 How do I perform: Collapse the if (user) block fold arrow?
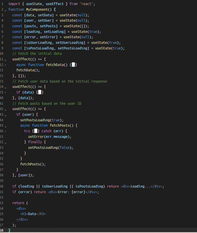pos(6,115)
